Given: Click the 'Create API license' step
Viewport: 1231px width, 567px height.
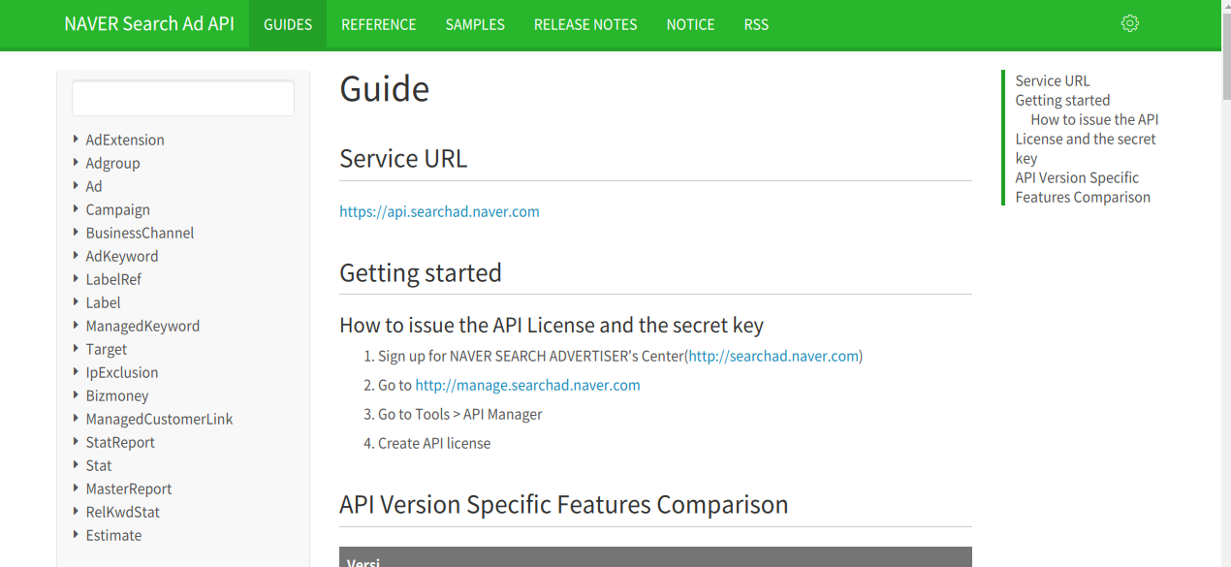Looking at the screenshot, I should [x=434, y=443].
